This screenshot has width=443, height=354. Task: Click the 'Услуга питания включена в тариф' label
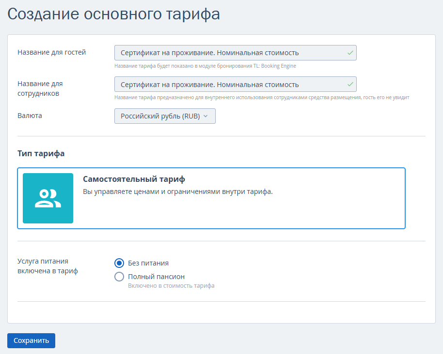click(x=48, y=266)
